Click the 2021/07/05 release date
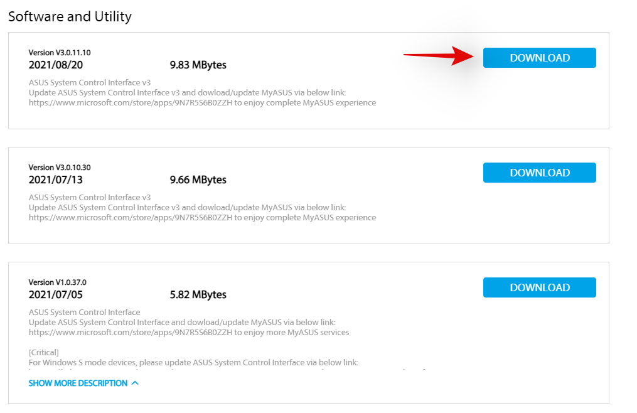This screenshot has height=413, width=637. click(x=55, y=294)
